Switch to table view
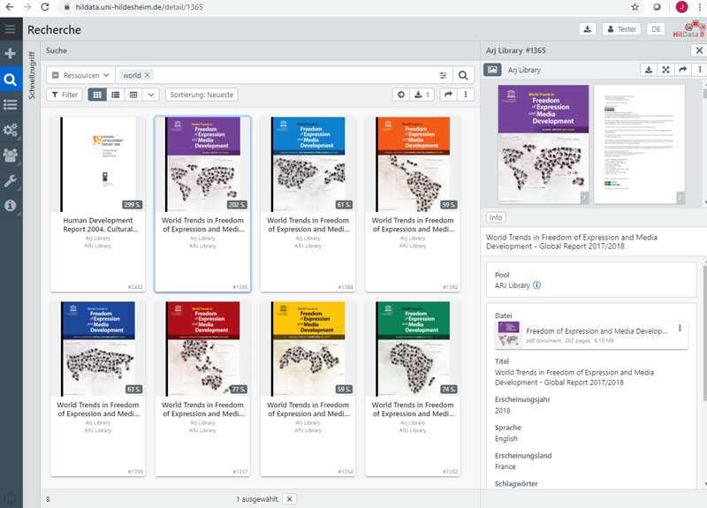 pos(133,95)
